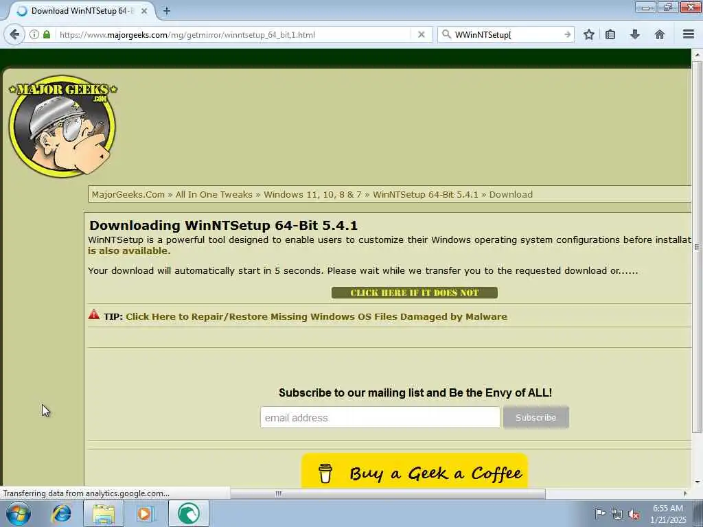
Task: Open the MajorGeeks.Com breadcrumb link
Action: click(x=128, y=194)
